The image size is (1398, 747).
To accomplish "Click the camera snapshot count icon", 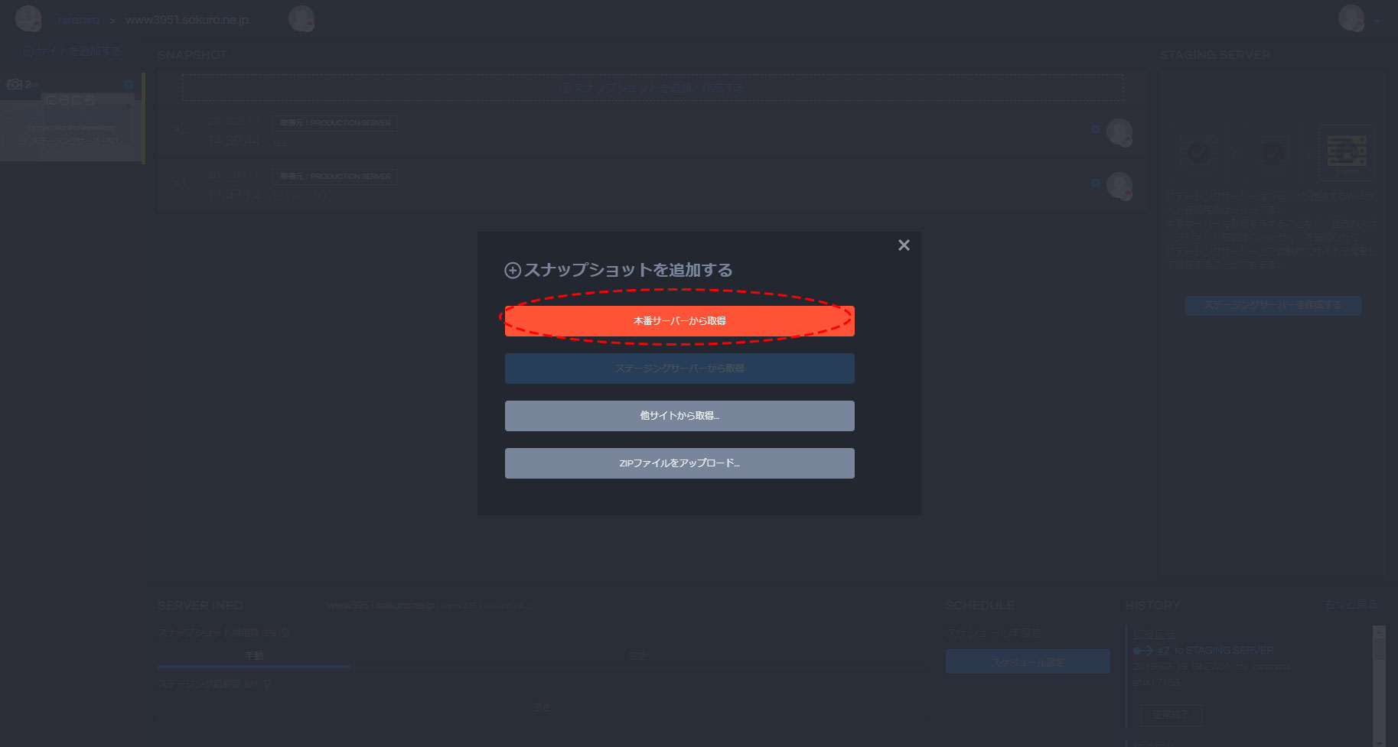I will [15, 84].
